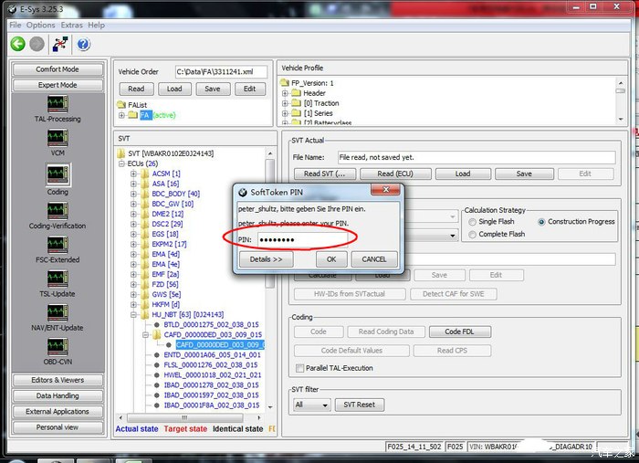Open the TSL-Update module icon
Image resolution: width=639 pixels, height=463 pixels.
(x=58, y=279)
